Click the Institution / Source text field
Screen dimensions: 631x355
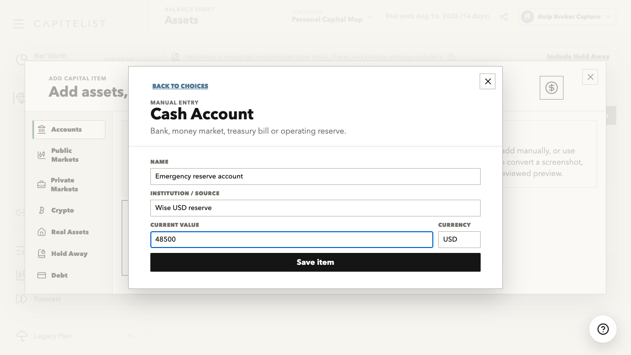coord(315,208)
